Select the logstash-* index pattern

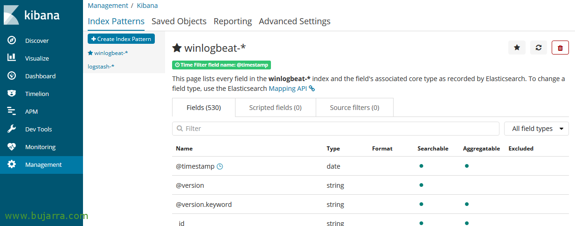101,67
